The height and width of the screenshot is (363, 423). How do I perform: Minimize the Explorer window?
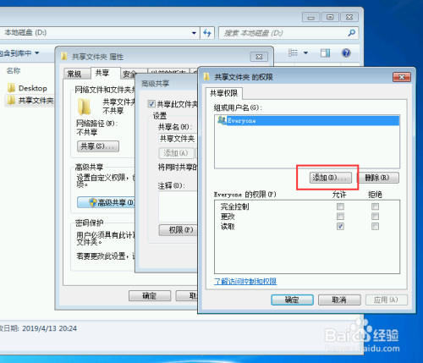pyautogui.click(x=310, y=18)
